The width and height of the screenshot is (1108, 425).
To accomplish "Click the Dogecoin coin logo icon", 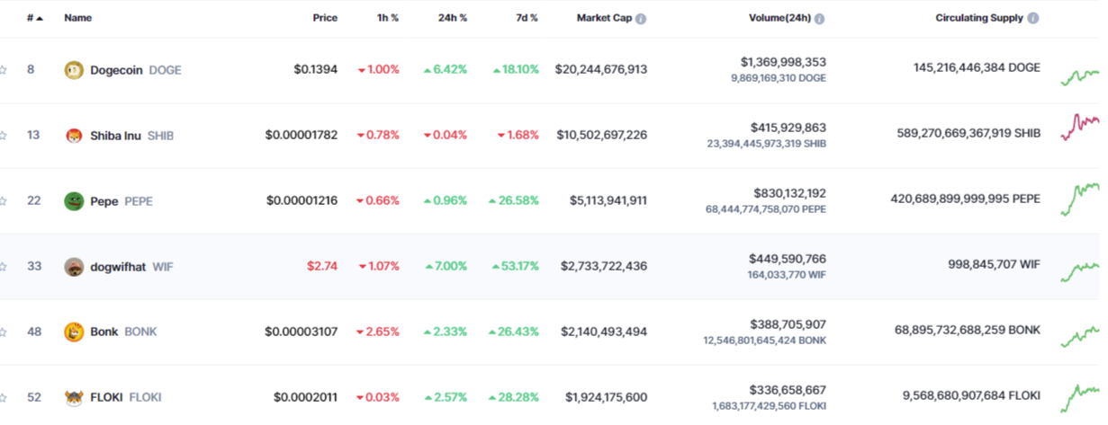I will pos(74,69).
